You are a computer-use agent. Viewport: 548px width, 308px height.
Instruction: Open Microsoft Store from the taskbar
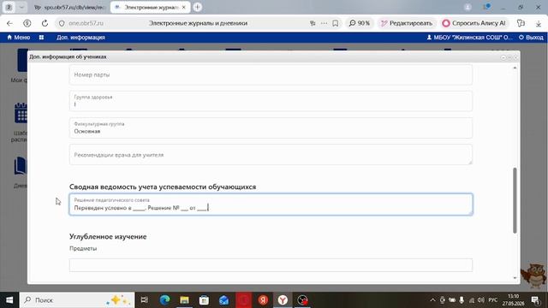204,300
